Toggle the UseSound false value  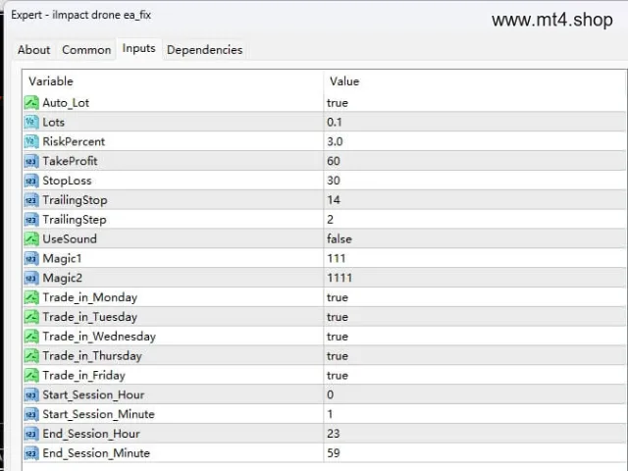(x=474, y=238)
